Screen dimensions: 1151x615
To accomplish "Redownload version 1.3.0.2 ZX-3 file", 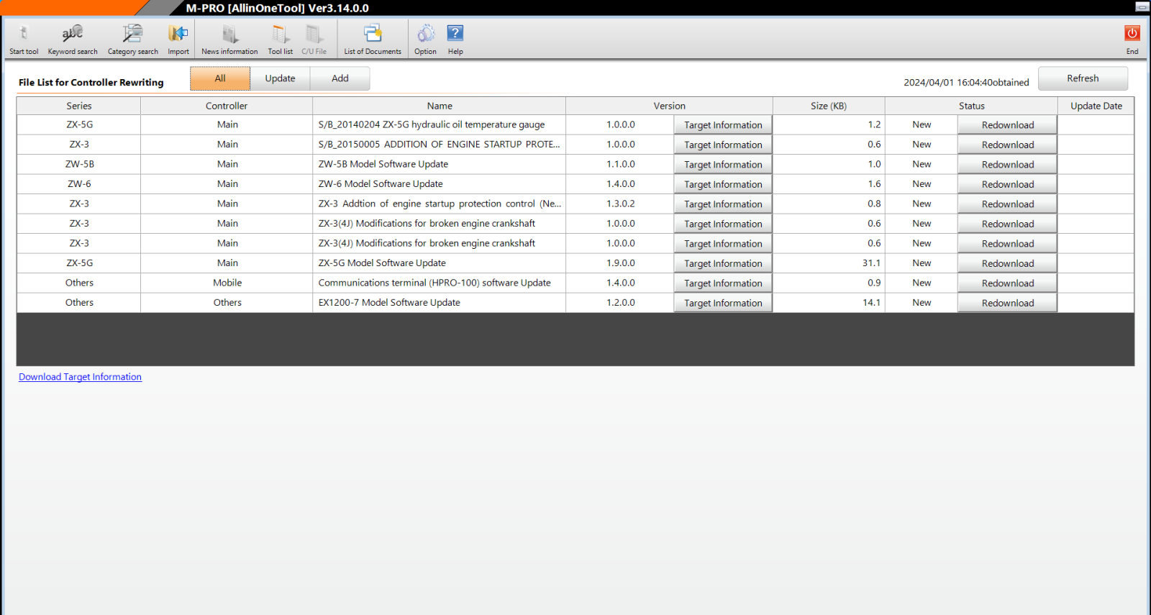I will (x=1007, y=204).
